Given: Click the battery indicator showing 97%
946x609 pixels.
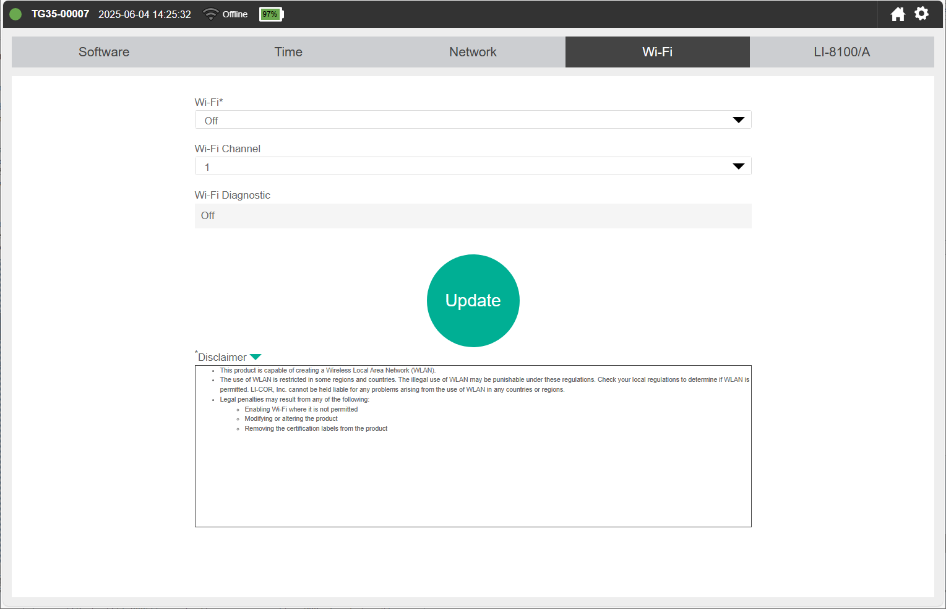Looking at the screenshot, I should click(x=271, y=14).
